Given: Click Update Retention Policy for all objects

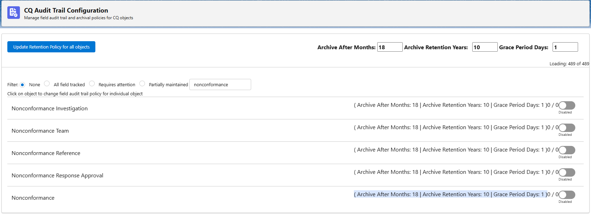Looking at the screenshot, I should pyautogui.click(x=51, y=47).
